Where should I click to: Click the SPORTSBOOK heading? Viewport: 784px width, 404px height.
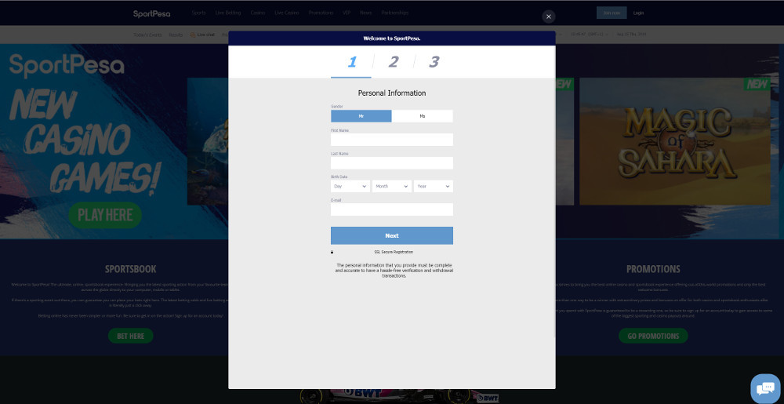coord(130,269)
